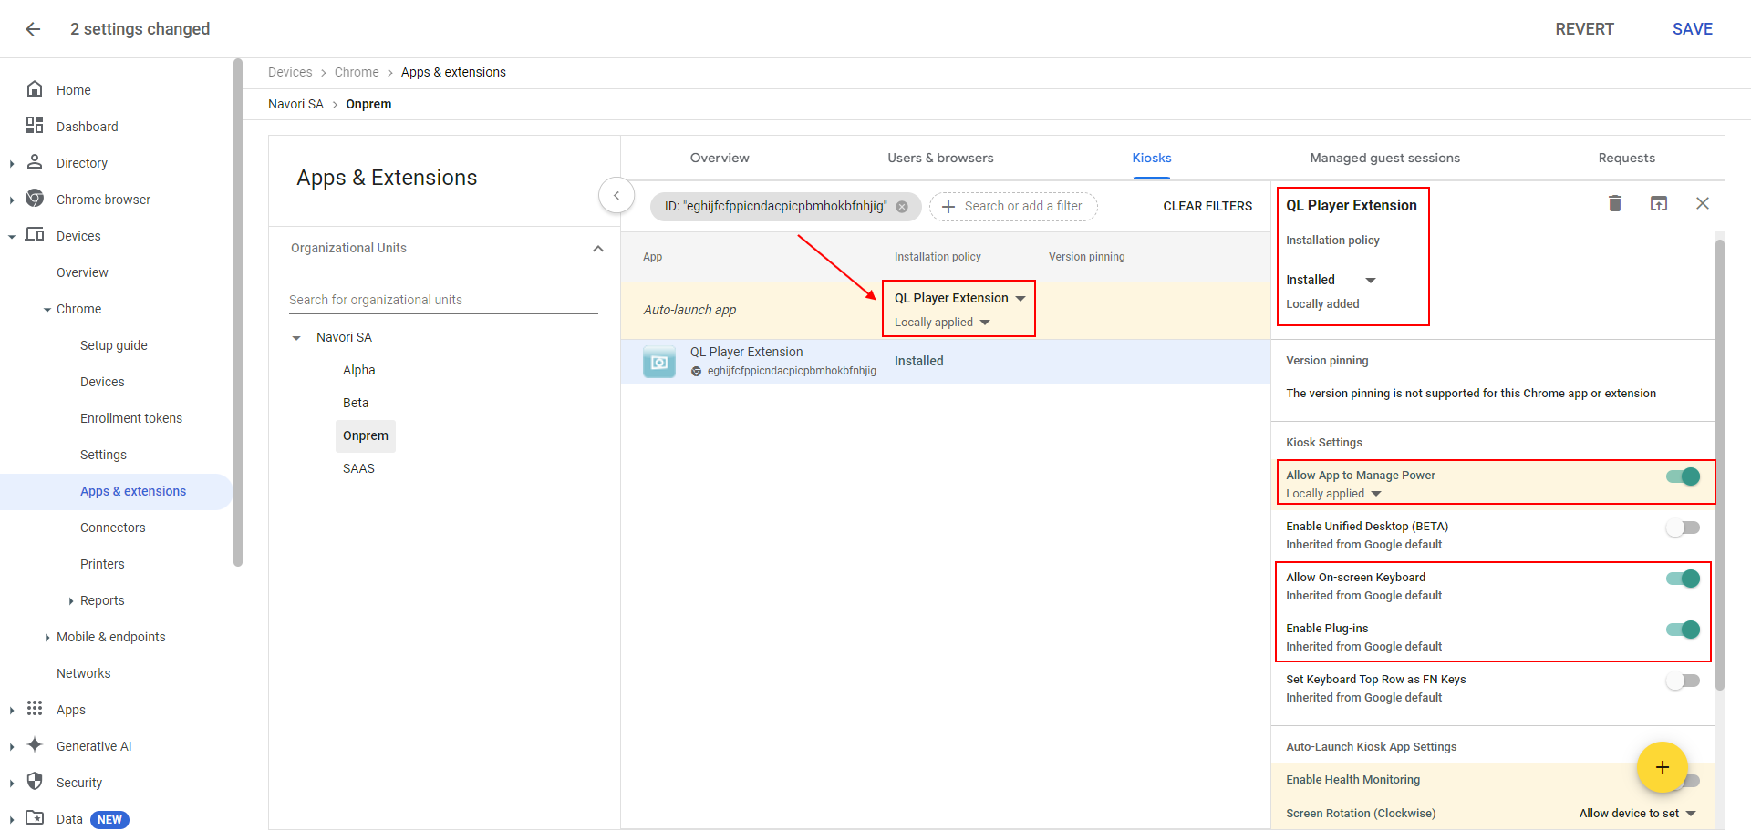Open Locally applied dropdown under Manage Power

pyautogui.click(x=1334, y=494)
